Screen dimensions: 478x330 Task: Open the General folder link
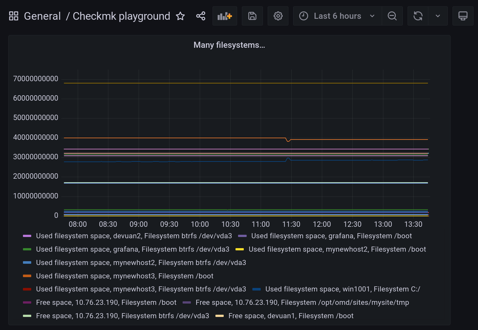pyautogui.click(x=42, y=16)
